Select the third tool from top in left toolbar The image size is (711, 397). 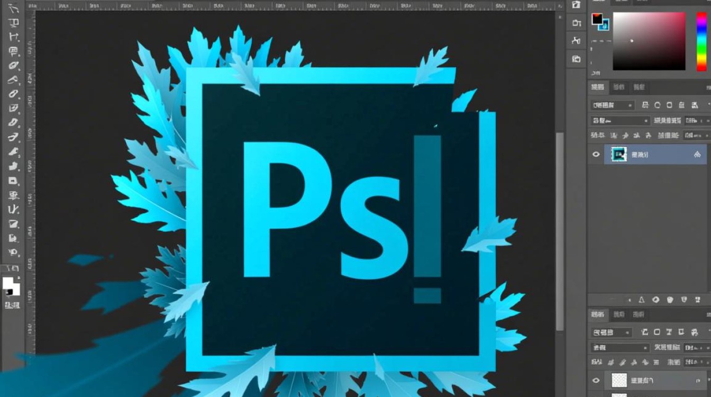click(x=13, y=38)
